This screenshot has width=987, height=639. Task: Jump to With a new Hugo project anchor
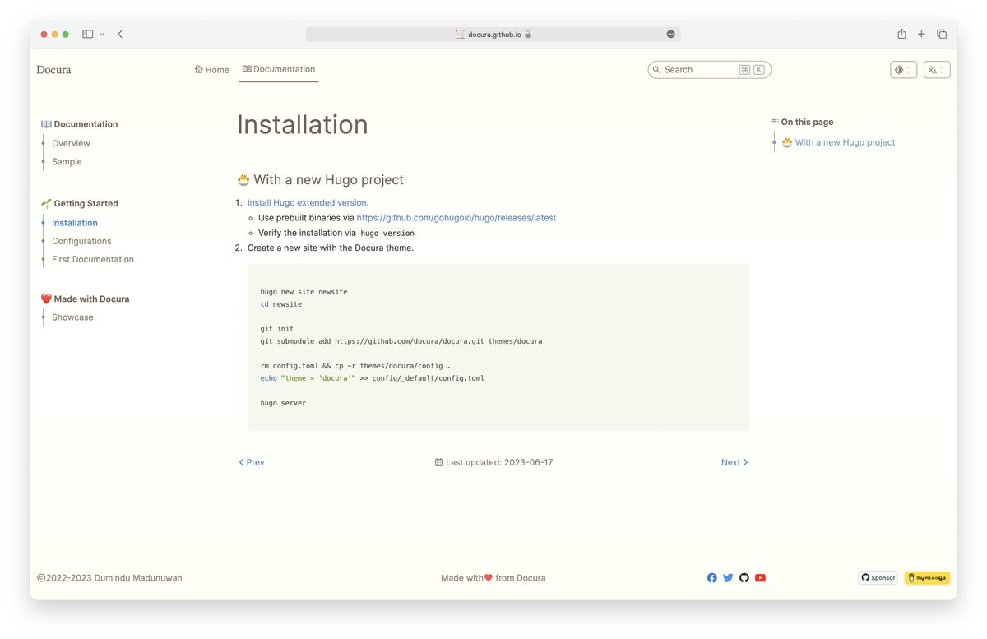[838, 142]
